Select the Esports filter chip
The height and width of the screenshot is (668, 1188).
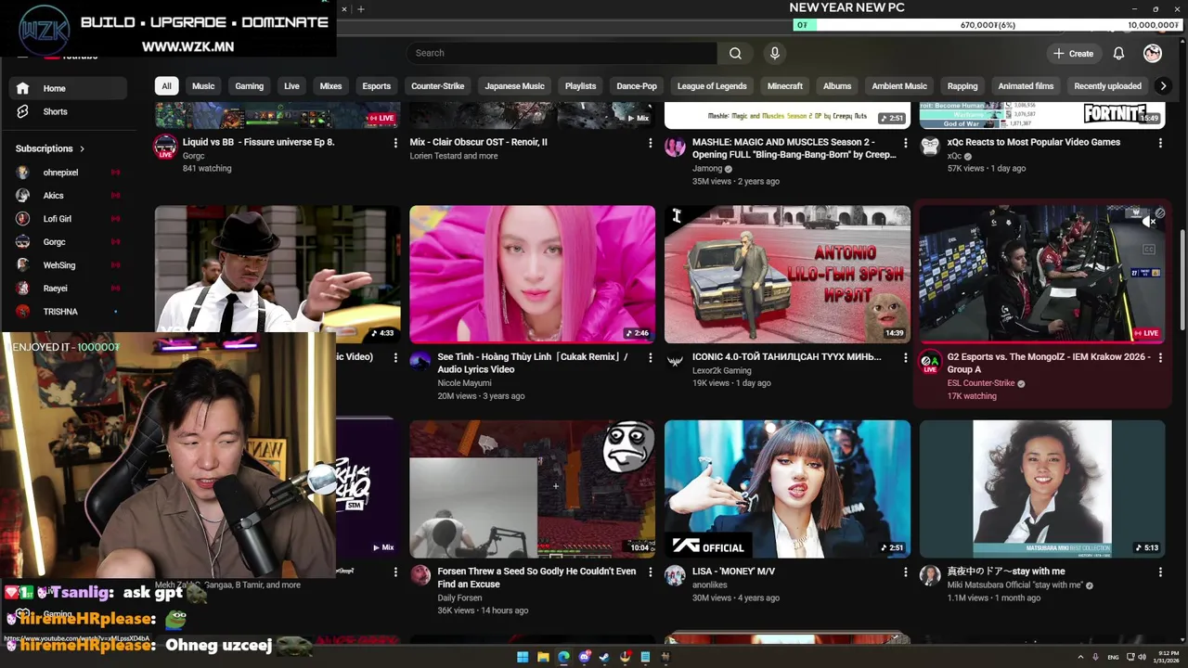tap(376, 86)
